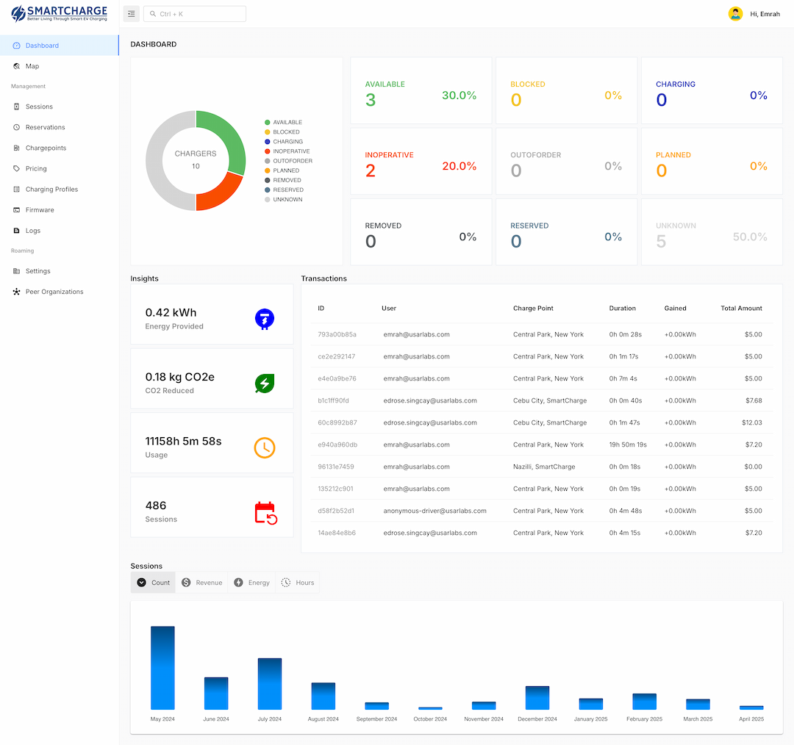
Task: Click the green CO2 Reduced lightning icon
Action: click(x=264, y=384)
